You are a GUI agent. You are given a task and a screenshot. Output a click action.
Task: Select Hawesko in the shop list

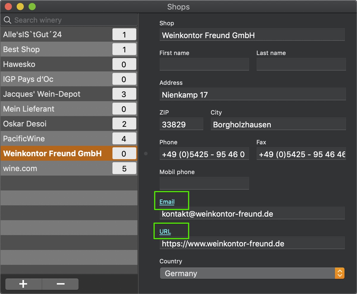(x=69, y=64)
